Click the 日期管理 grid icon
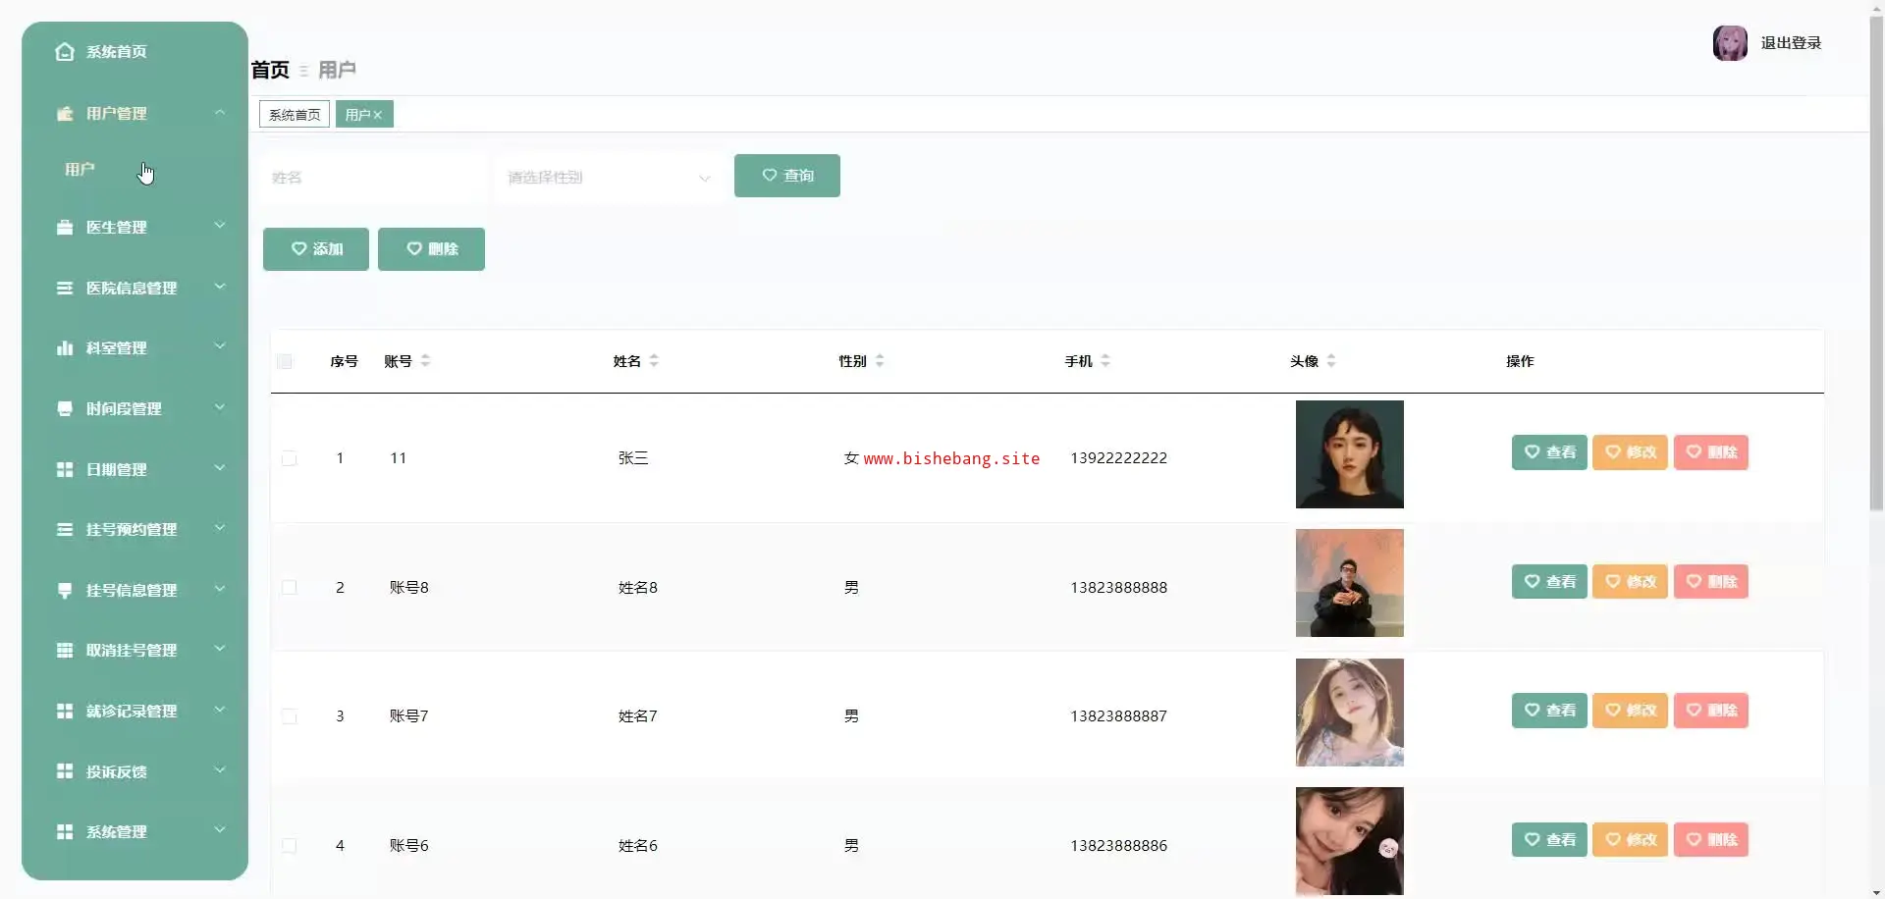Viewport: 1885px width, 899px height. tap(65, 470)
